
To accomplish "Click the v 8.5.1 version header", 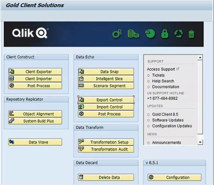I will 175,163.
